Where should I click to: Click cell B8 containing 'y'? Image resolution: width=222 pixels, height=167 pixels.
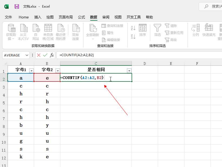point(47,125)
